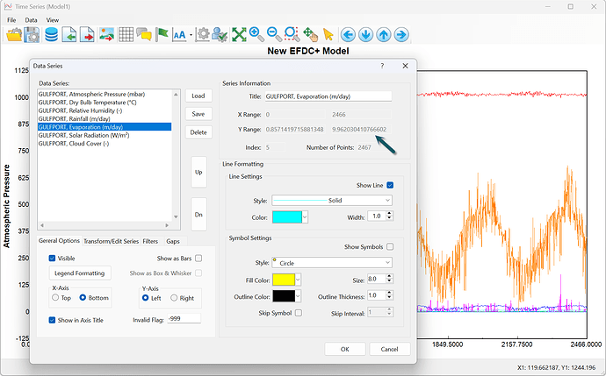Click the Data Series dialog help question mark
Viewport: 606px width, 376px height.
coord(382,66)
